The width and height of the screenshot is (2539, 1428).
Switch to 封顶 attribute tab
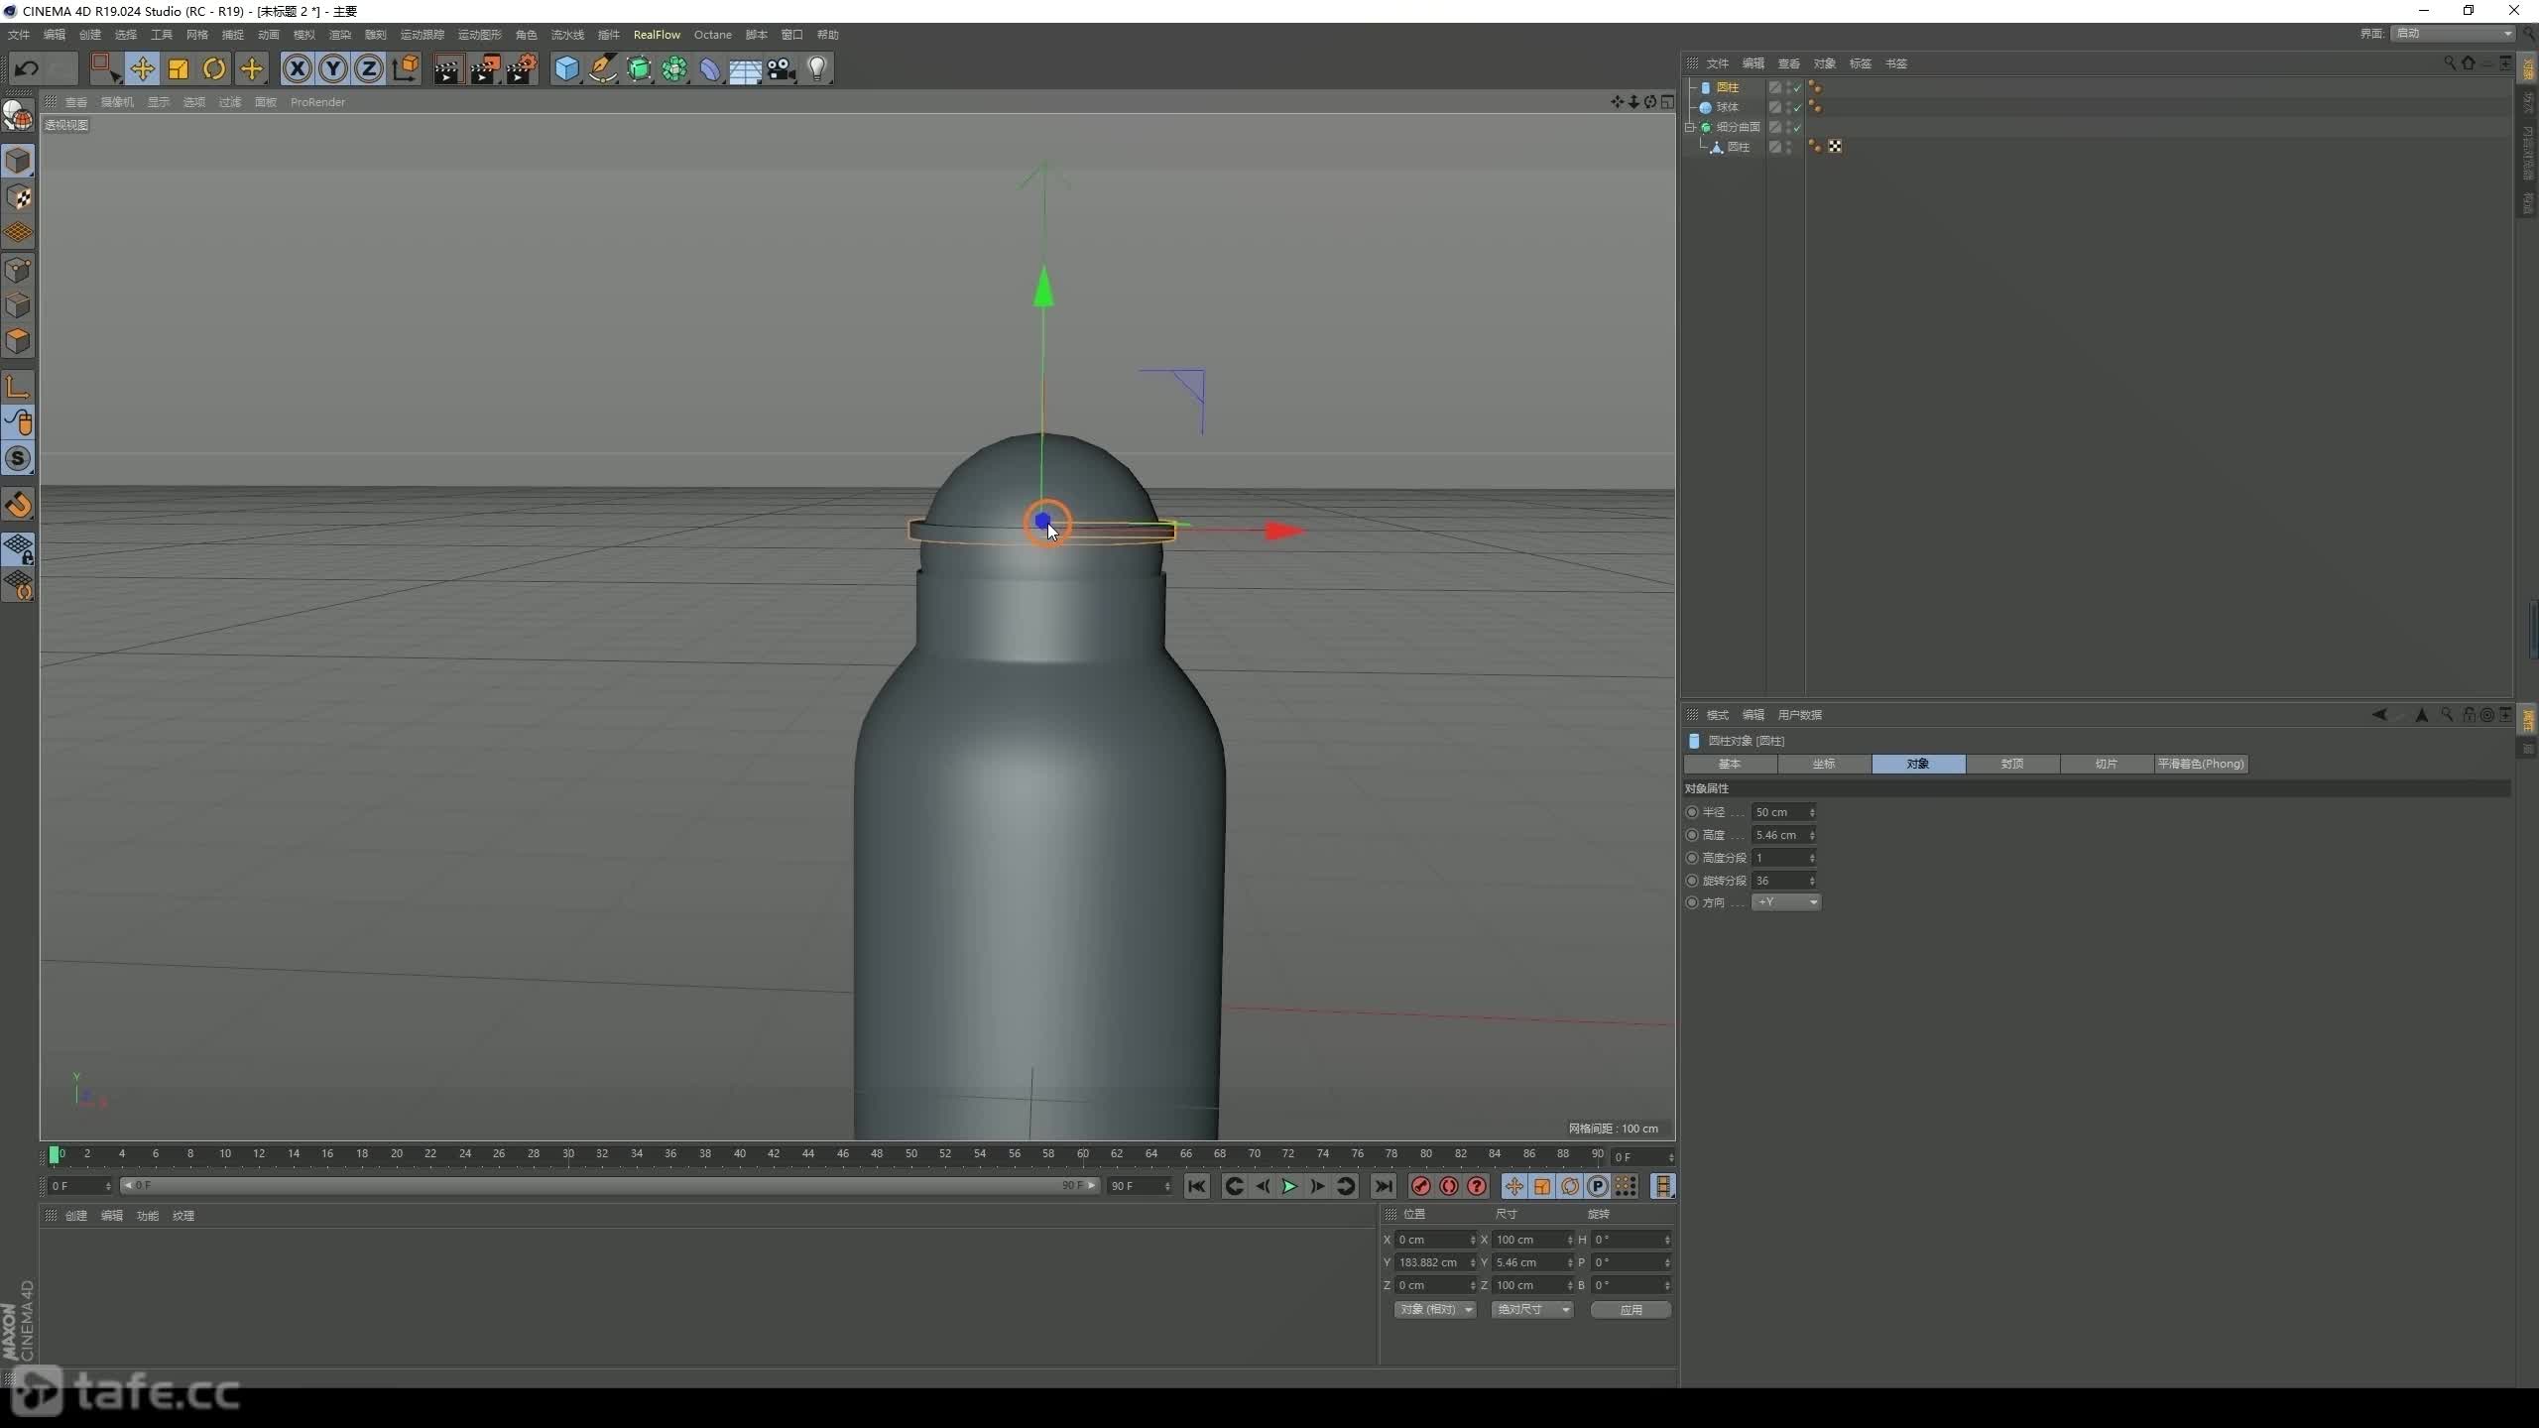[2012, 764]
